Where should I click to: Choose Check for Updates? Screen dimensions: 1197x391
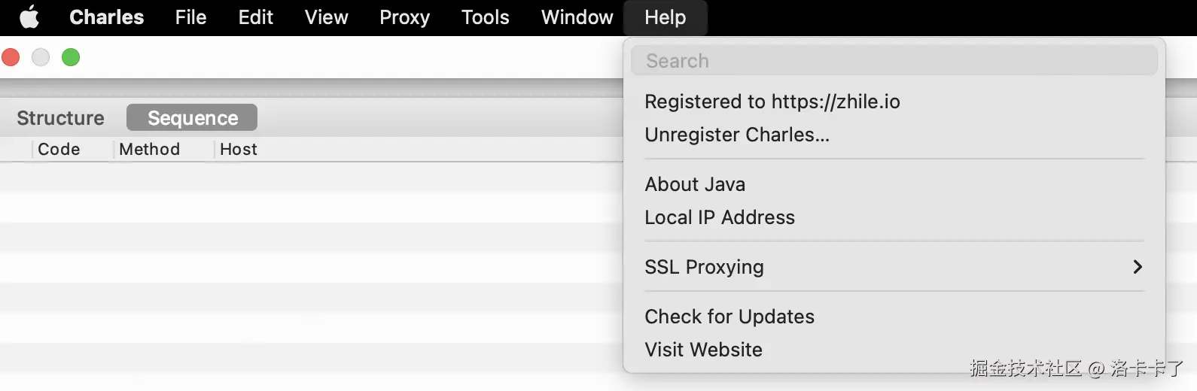[894, 317]
